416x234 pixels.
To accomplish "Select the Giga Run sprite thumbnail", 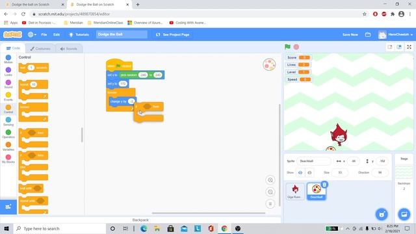I will click(x=295, y=191).
